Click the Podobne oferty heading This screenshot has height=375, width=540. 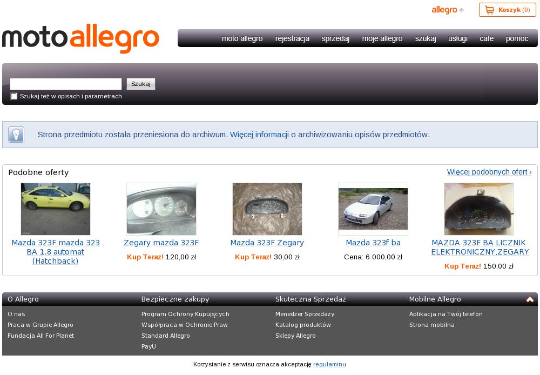point(38,172)
